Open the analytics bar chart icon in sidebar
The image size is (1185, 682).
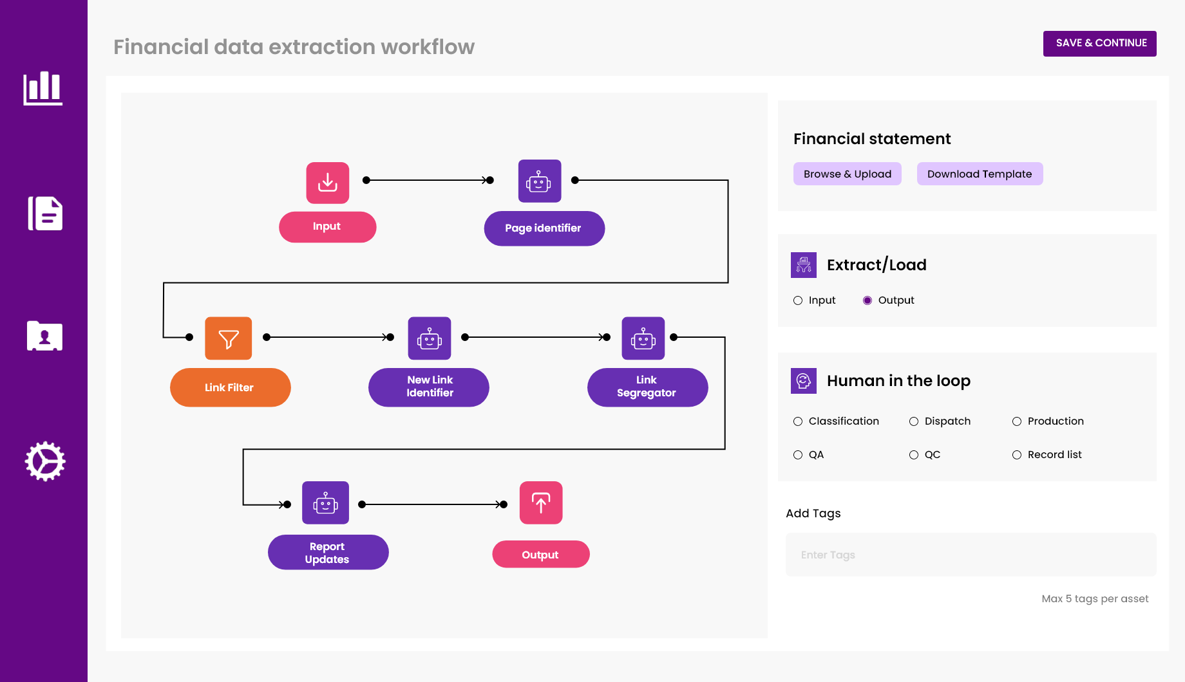tap(43, 90)
